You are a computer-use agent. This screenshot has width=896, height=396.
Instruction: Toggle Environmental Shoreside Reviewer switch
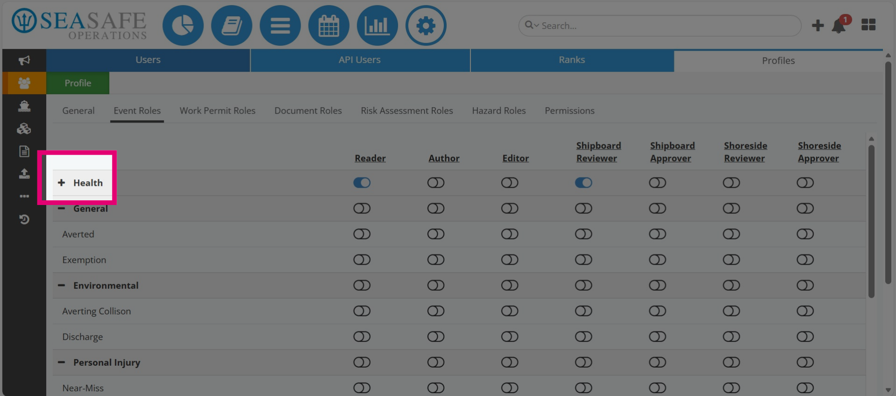731,285
